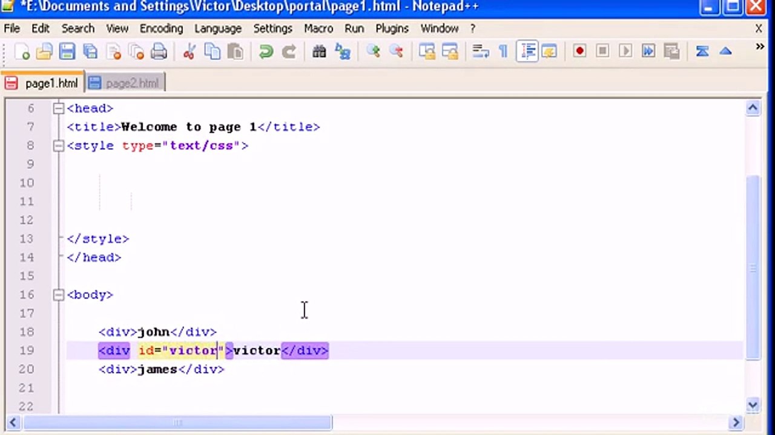This screenshot has width=775, height=435.
Task: Start macro recording with red dot
Action: coord(579,52)
